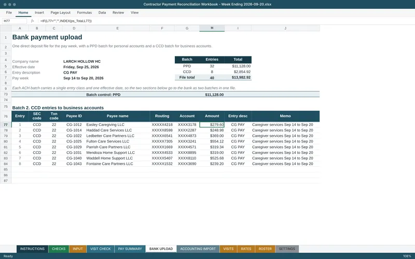
Task: Select the Batch 2. CCD entries heading cell
Action: pyautogui.click(x=58, y=108)
